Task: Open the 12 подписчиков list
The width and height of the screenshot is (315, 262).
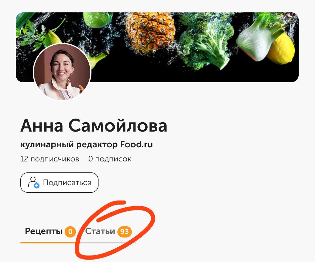Action: 50,159
